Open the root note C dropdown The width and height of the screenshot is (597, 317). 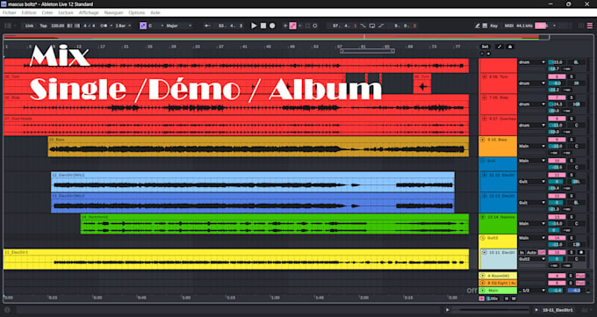point(155,26)
